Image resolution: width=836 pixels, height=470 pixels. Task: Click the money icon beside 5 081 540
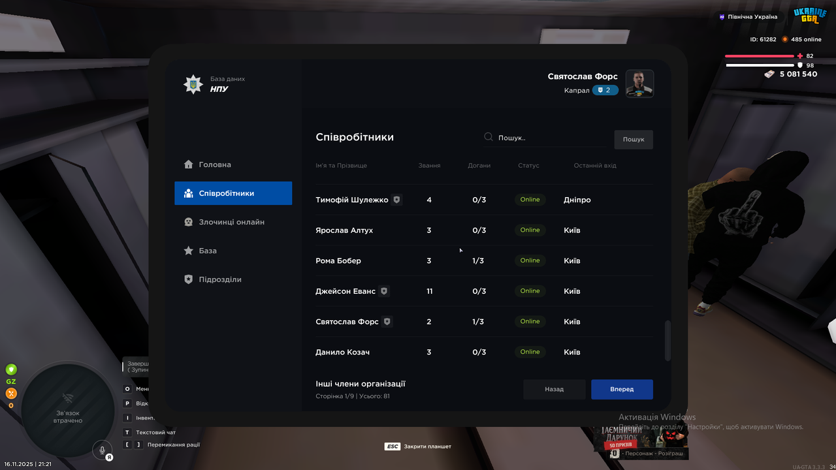click(769, 74)
